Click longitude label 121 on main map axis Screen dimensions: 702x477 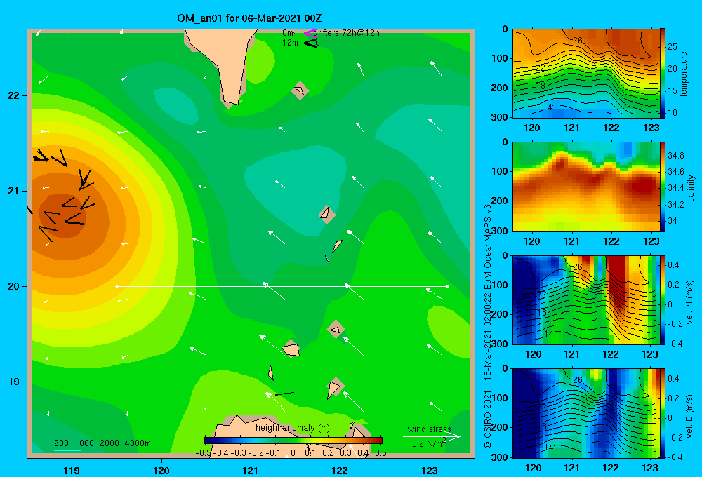[251, 470]
